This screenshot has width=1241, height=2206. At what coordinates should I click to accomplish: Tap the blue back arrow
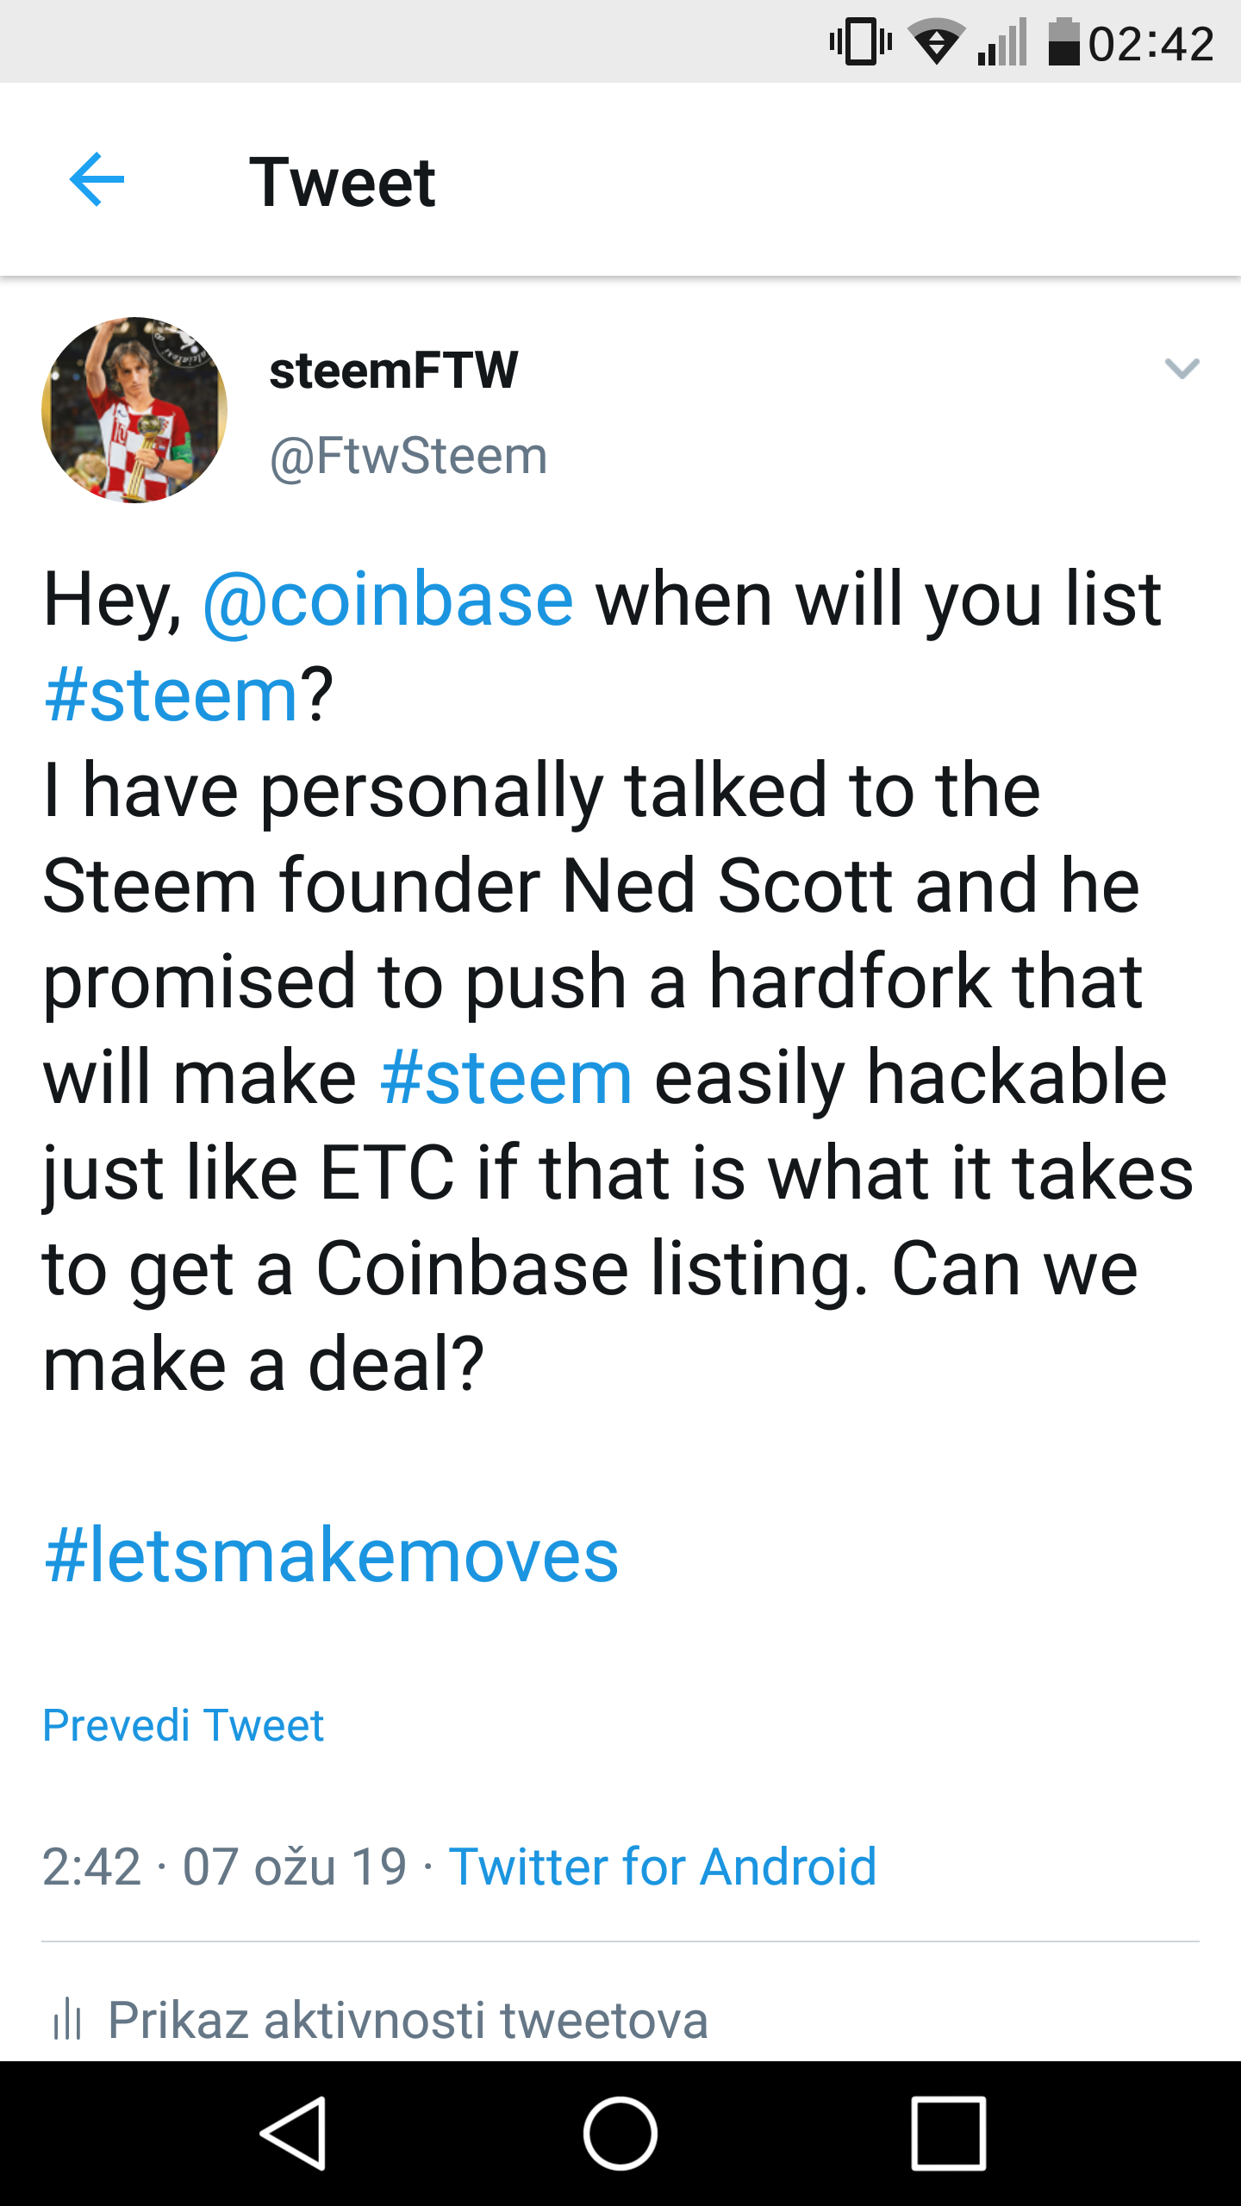97,180
